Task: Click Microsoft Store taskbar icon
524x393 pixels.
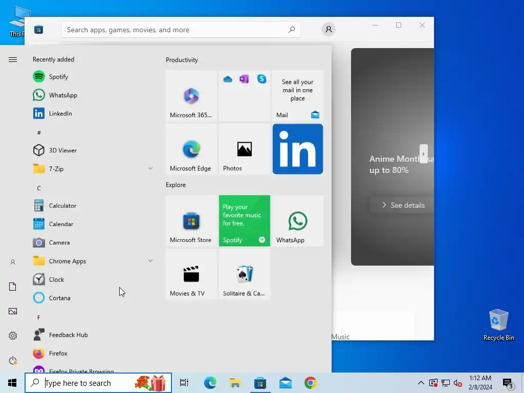Action: tap(260, 383)
